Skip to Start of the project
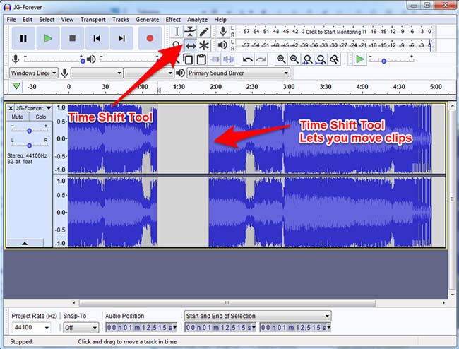Viewport: 459px width, 349px height. [97, 38]
